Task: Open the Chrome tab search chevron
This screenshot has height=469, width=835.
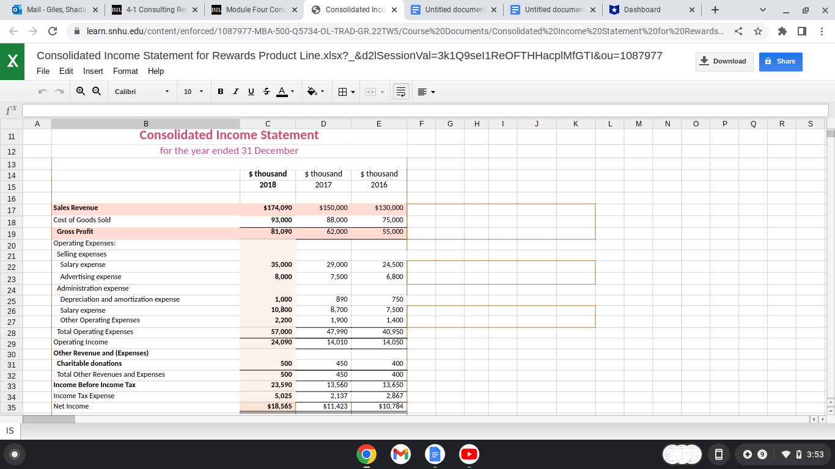Action: pyautogui.click(x=762, y=10)
